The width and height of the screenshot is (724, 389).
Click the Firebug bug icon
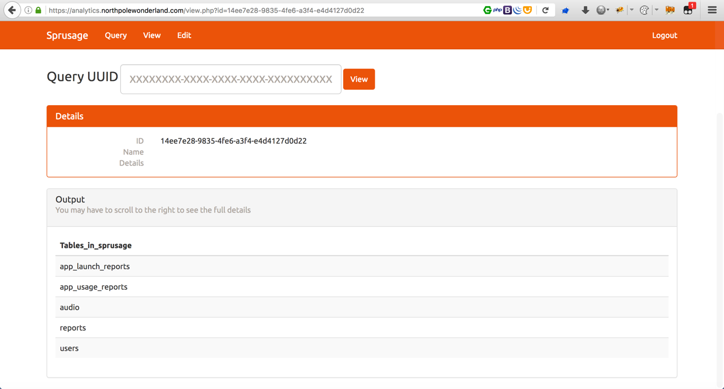coord(619,10)
